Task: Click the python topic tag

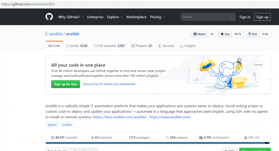Action: point(52,124)
